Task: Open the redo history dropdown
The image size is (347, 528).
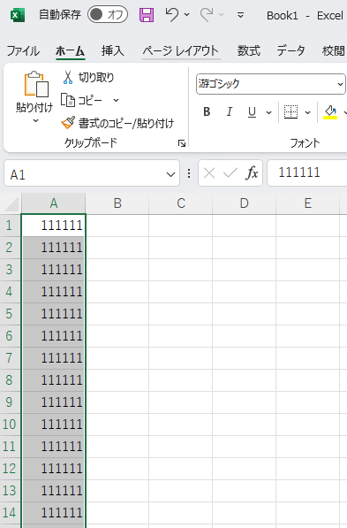Action: click(x=222, y=14)
